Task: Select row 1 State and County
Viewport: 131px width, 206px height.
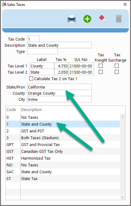Action: [63, 124]
